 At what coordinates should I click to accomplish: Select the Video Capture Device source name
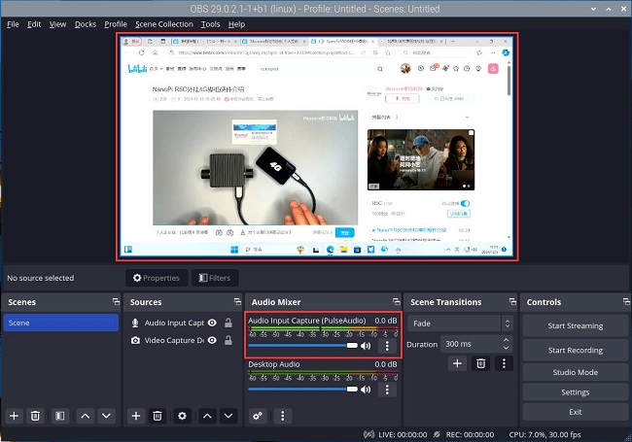coord(174,341)
